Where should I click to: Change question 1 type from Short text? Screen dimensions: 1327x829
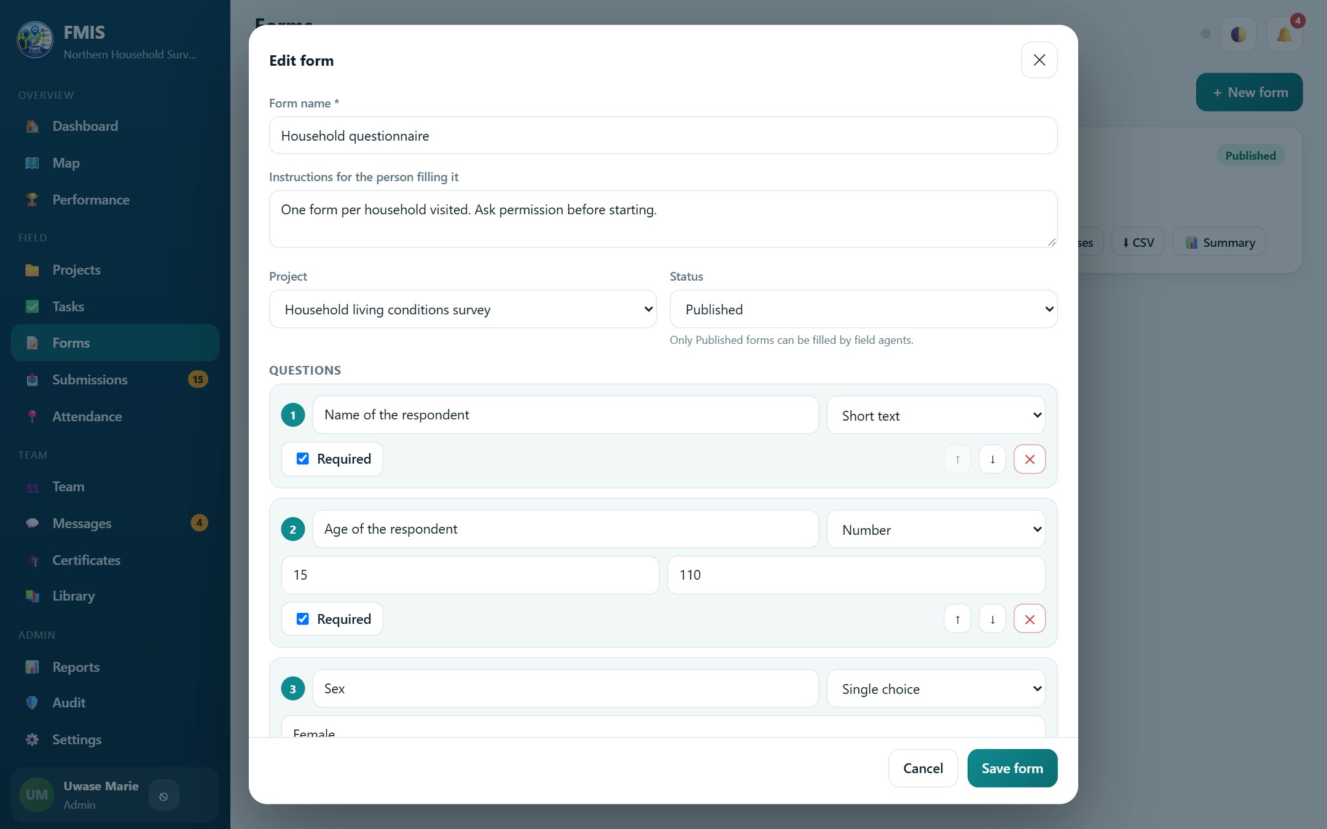click(936, 416)
